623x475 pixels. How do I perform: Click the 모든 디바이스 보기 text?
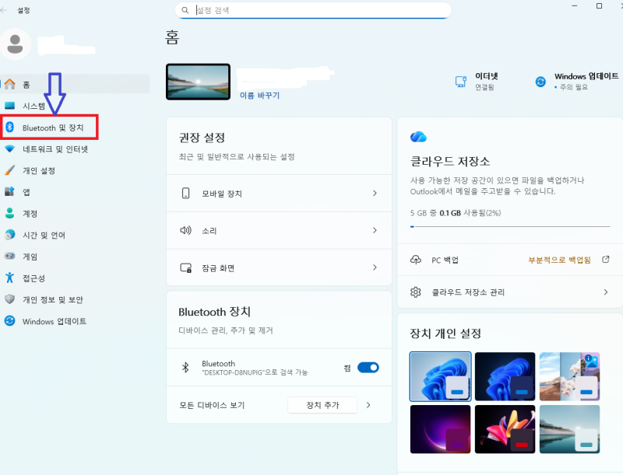(x=212, y=405)
